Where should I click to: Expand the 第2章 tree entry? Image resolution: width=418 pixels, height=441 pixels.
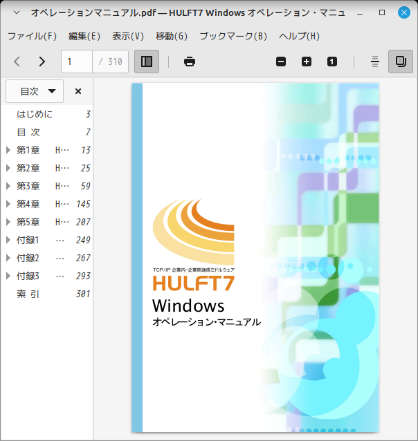click(x=8, y=168)
